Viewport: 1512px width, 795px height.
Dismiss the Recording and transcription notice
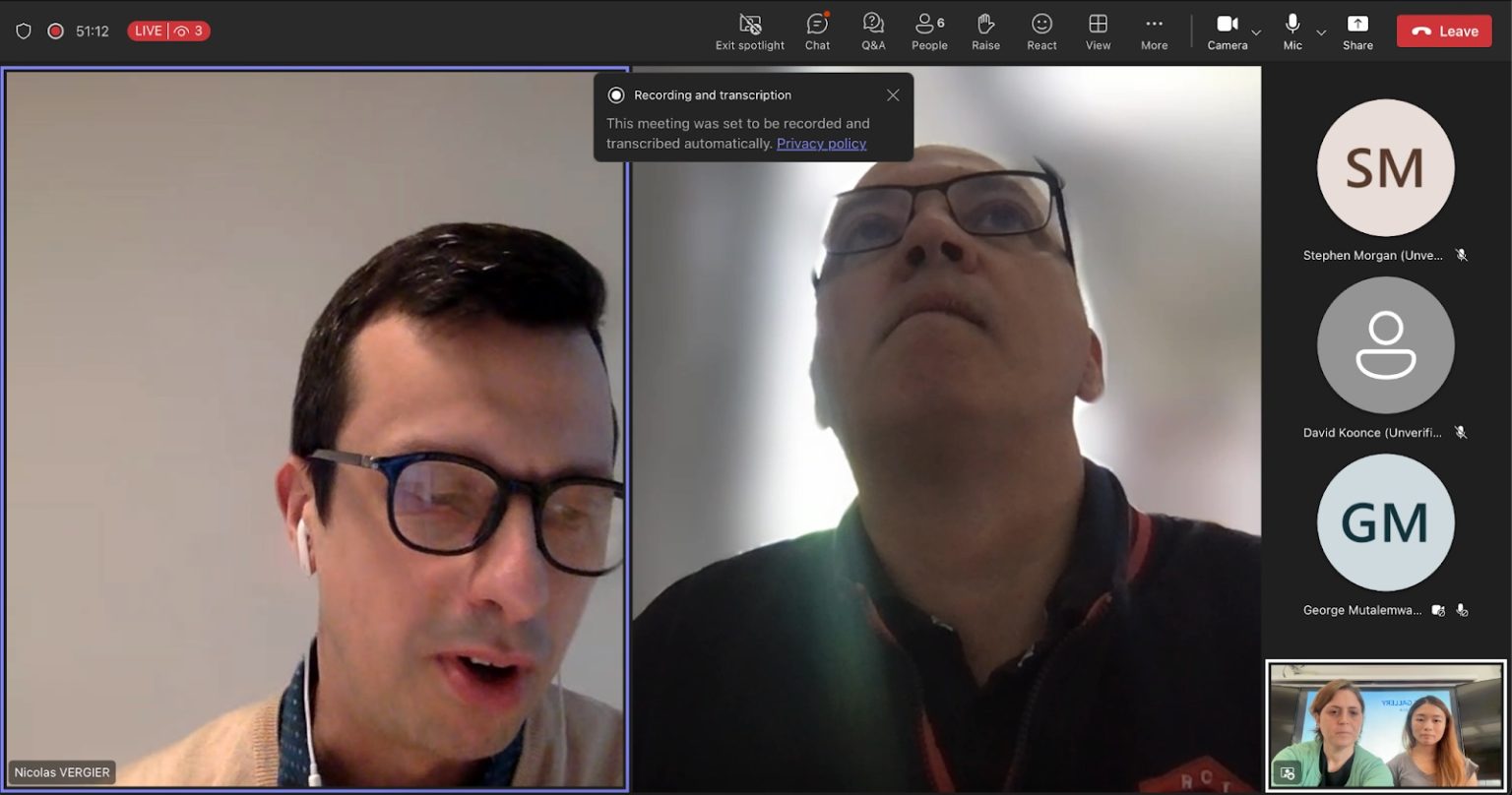(893, 95)
